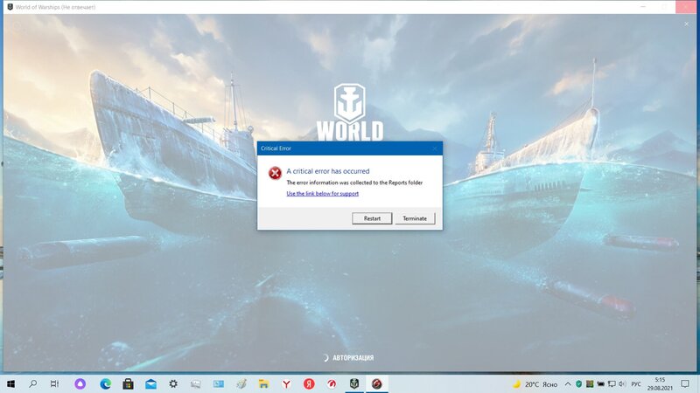The height and width of the screenshot is (393, 700).
Task: Open the green shield security tray icon
Action: point(578,384)
